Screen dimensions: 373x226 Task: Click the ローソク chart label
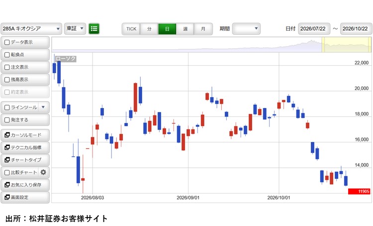click(x=66, y=59)
